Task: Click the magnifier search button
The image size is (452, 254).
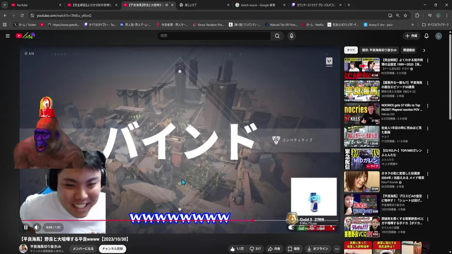Action: 277,36
